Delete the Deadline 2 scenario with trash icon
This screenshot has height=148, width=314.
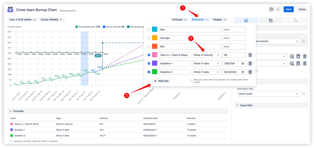click(x=250, y=72)
